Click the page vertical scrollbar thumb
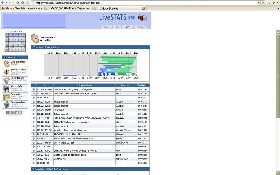This screenshot has height=175, width=280. click(278, 76)
